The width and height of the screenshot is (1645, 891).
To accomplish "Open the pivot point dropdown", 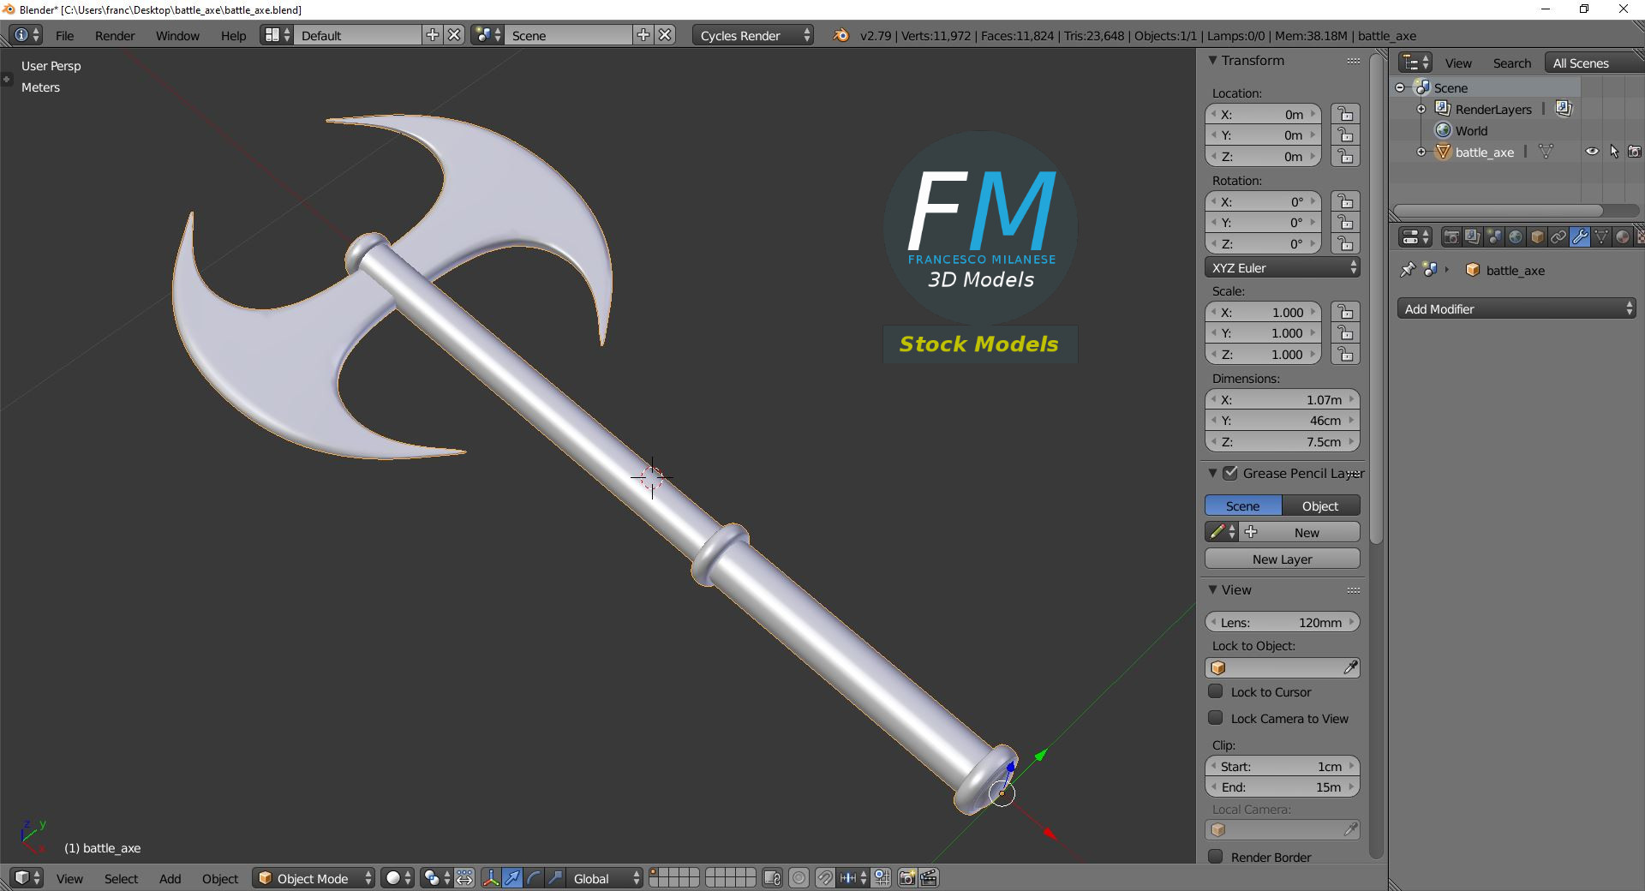I will coord(436,878).
